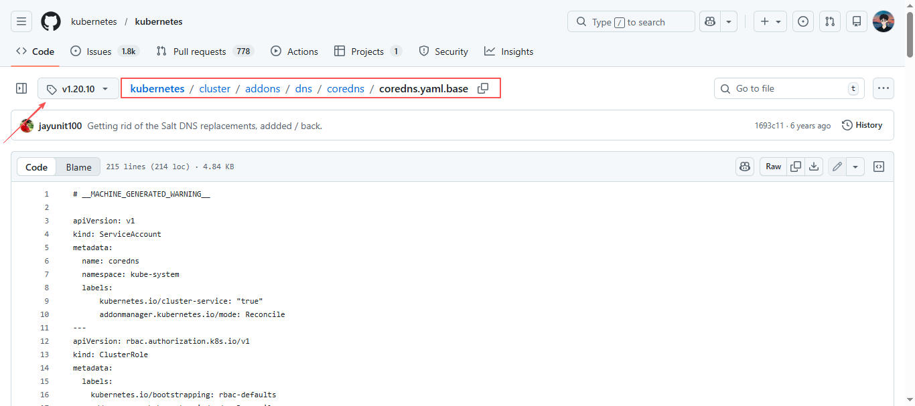
Task: Select line number 1
Action: coord(46,194)
